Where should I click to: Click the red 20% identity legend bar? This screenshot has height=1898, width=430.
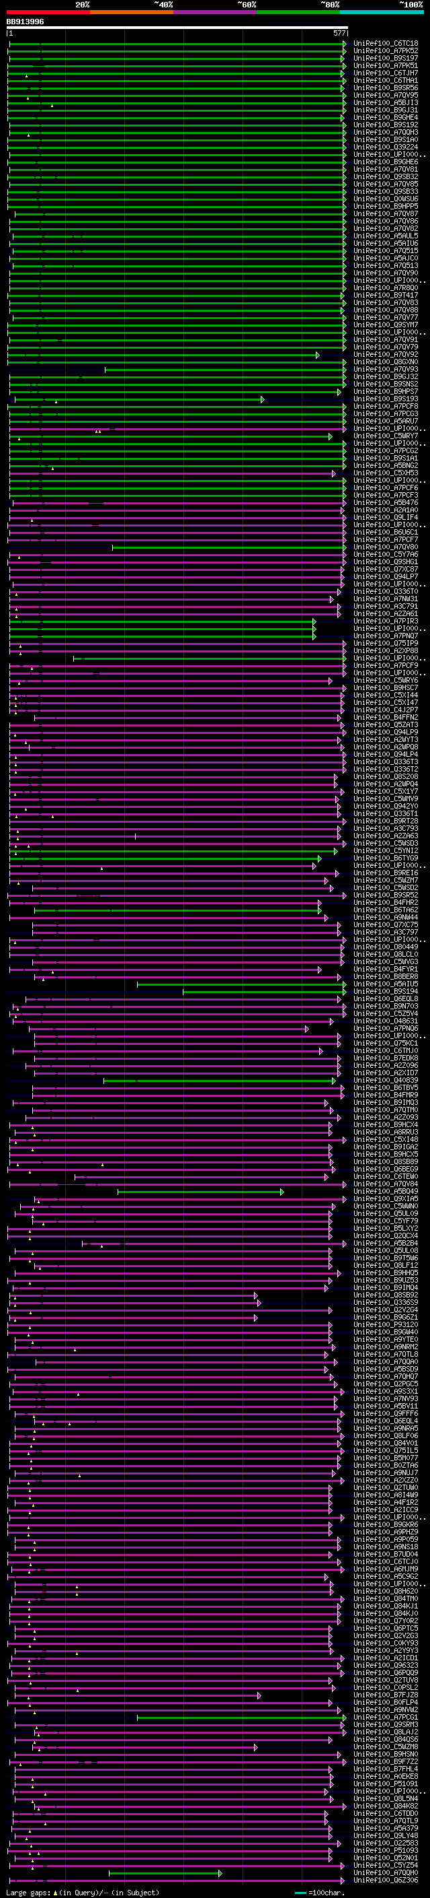[48, 12]
